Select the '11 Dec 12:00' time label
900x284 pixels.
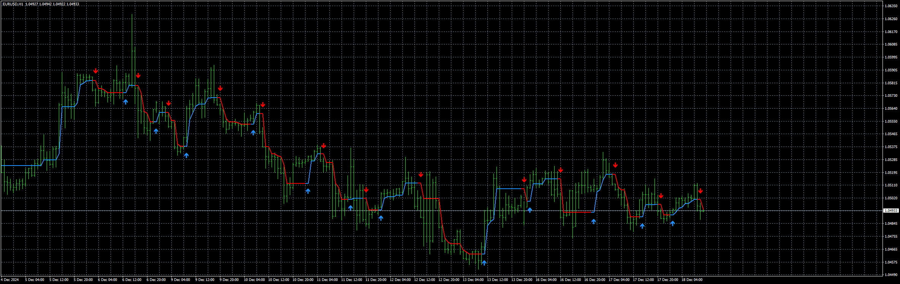351,280
